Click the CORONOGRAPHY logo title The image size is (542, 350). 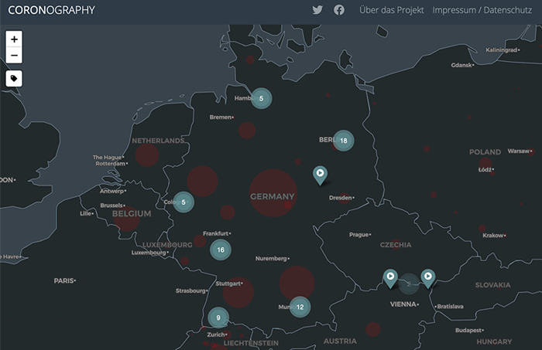(x=52, y=10)
